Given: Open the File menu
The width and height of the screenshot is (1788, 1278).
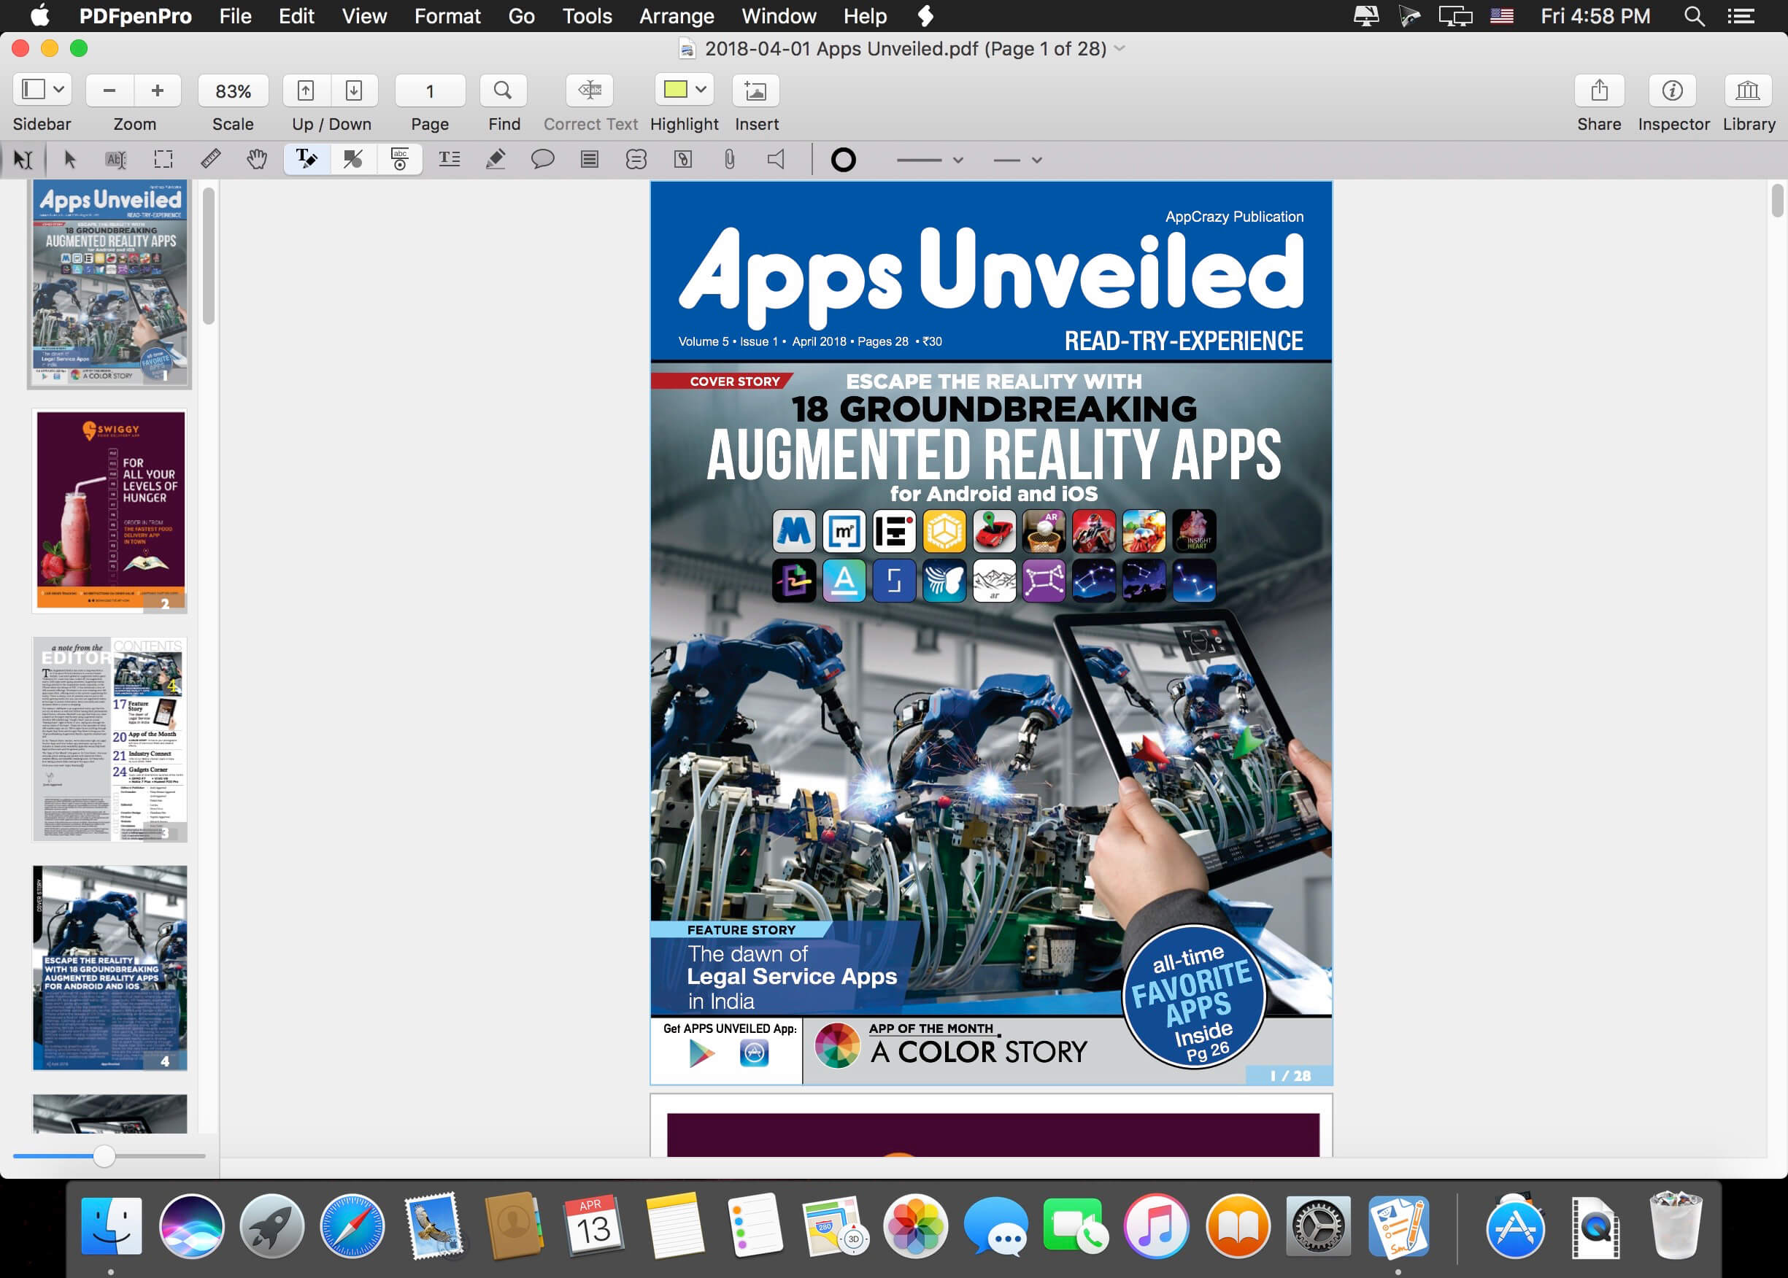Looking at the screenshot, I should (x=236, y=16).
